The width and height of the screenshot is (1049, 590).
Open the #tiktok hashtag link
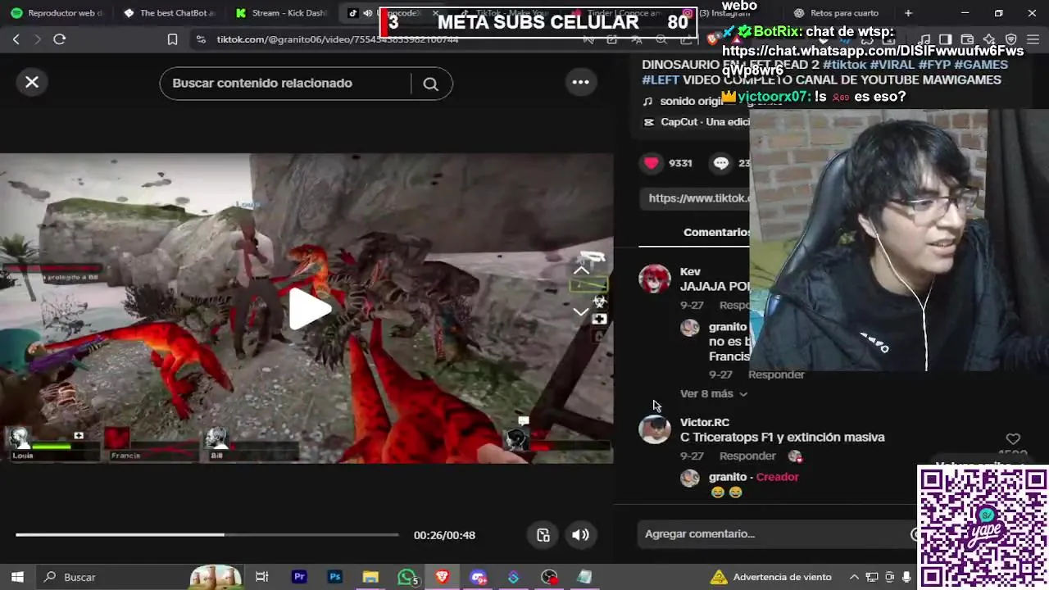[x=844, y=64]
